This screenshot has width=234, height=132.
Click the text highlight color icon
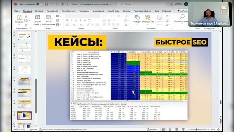tap(67, 25)
